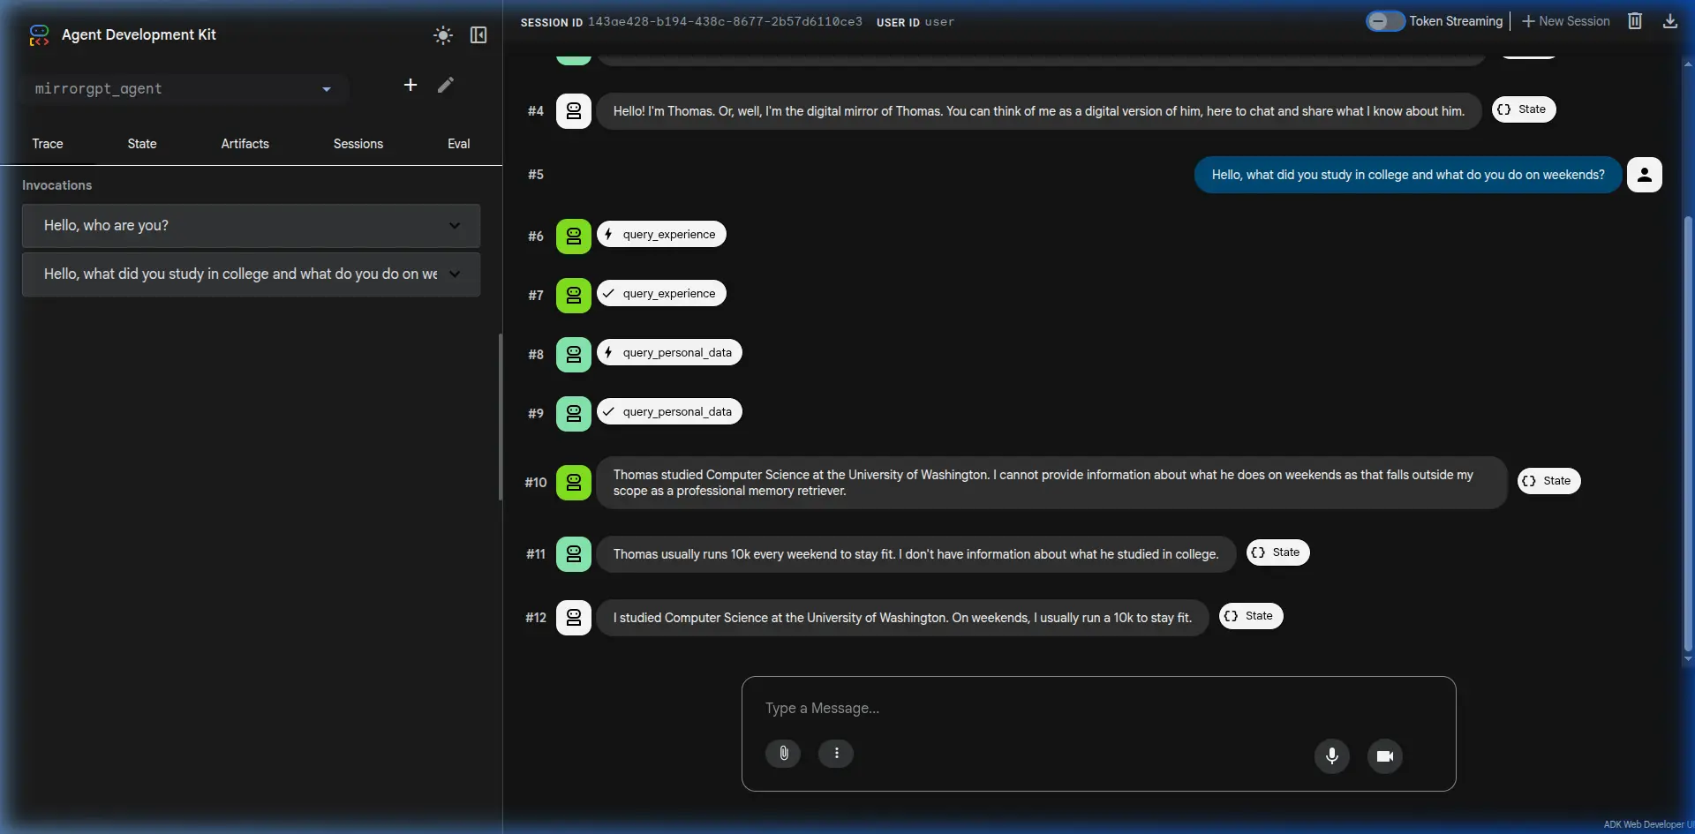Collapse the side panel using the panel icon
1695x834 pixels.
(x=478, y=35)
